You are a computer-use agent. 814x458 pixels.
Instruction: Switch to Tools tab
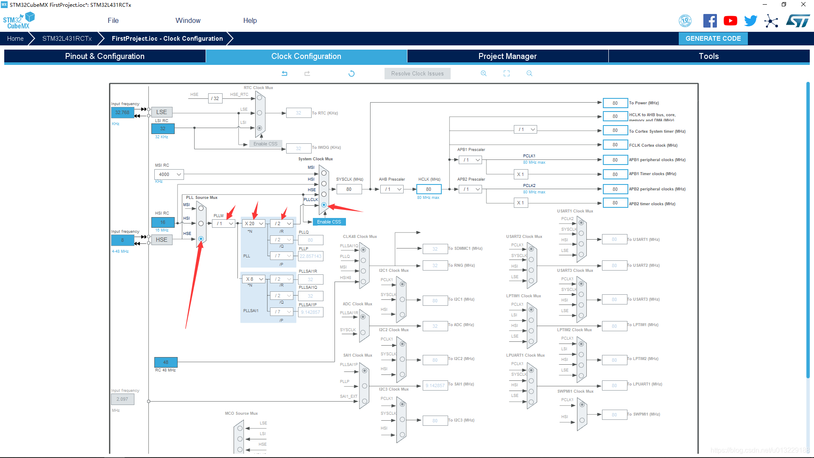click(709, 56)
